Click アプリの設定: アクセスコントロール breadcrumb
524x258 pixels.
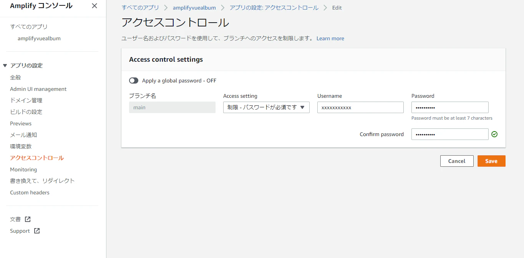274,8
